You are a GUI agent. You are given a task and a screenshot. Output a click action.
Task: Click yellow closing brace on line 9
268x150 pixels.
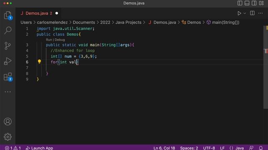pyautogui.click(x=38, y=79)
